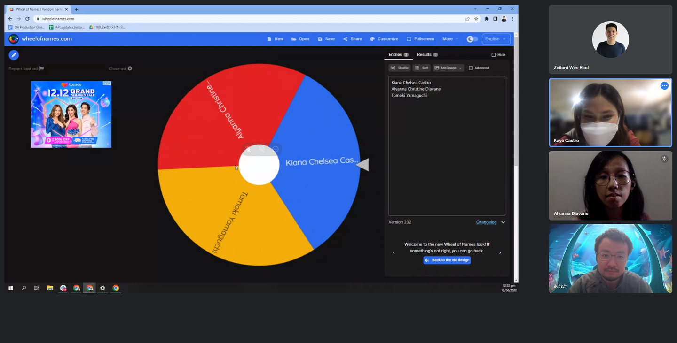This screenshot has width=677, height=343.
Task: Open the Chrome three-dot menu
Action: coord(512,19)
